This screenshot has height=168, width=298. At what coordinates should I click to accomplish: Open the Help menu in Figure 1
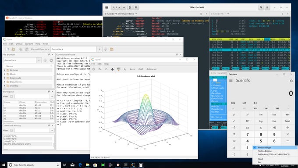pyautogui.click(x=106, y=64)
